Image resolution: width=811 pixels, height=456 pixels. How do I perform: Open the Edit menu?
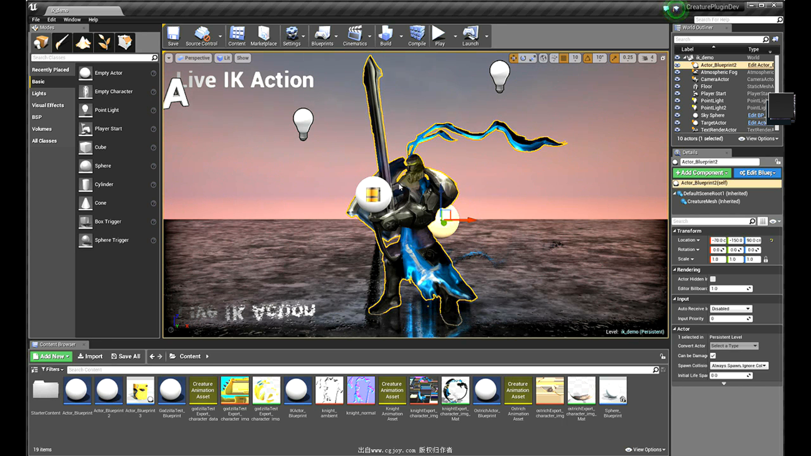52,20
